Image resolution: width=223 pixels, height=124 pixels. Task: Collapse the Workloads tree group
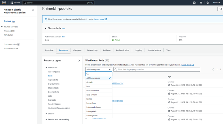point(46,68)
